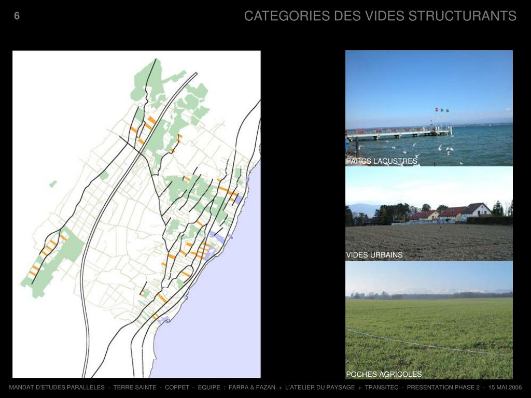Select the 'PARCS LACUSTRES' photo caption
Viewport: 531px width, 398px height.
click(381, 161)
